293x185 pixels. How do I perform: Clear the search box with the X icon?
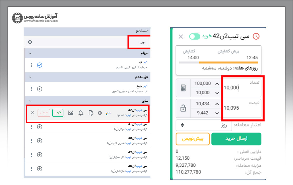coord(30,42)
